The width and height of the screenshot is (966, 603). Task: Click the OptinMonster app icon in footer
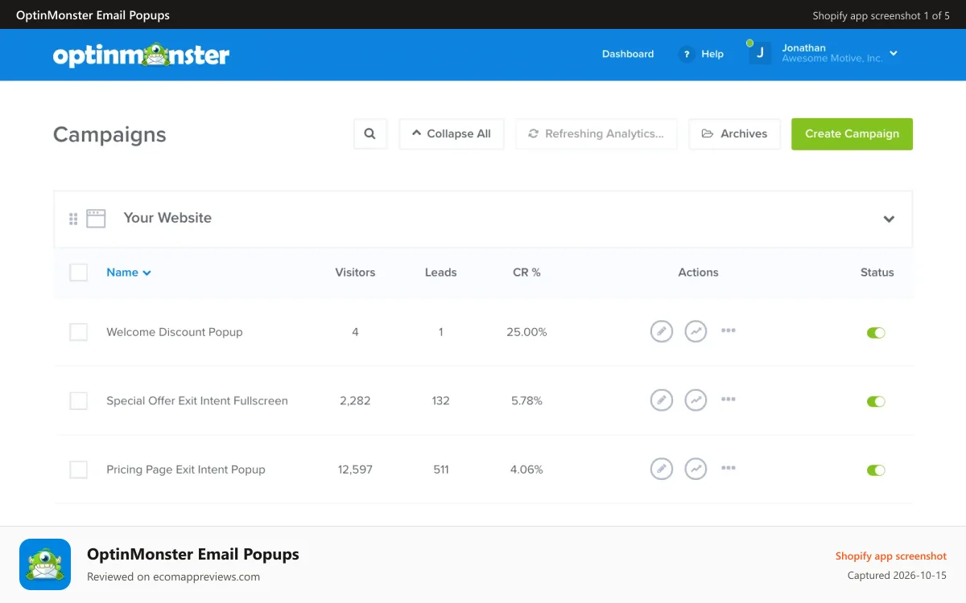(45, 564)
